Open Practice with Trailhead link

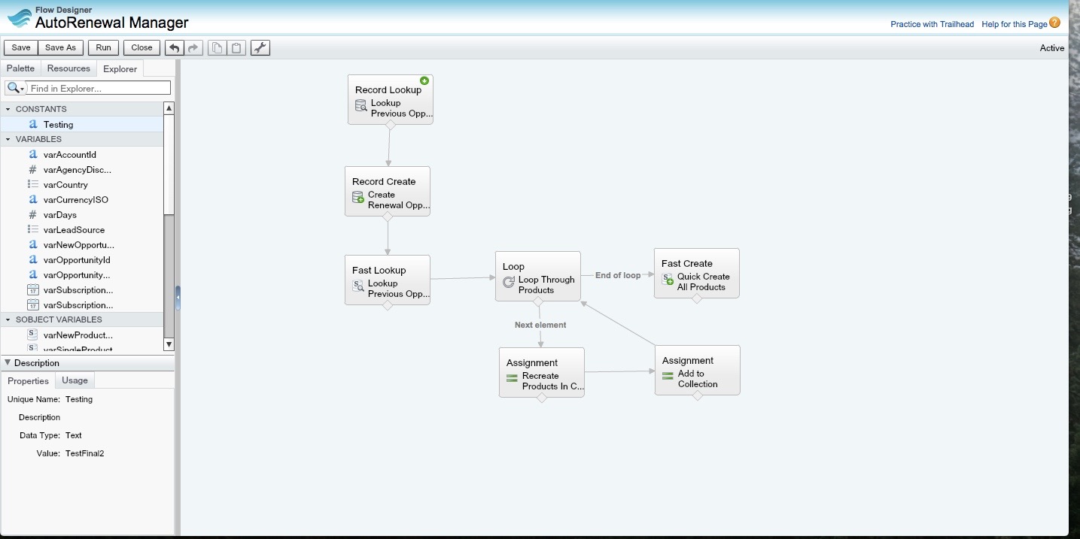(x=932, y=24)
